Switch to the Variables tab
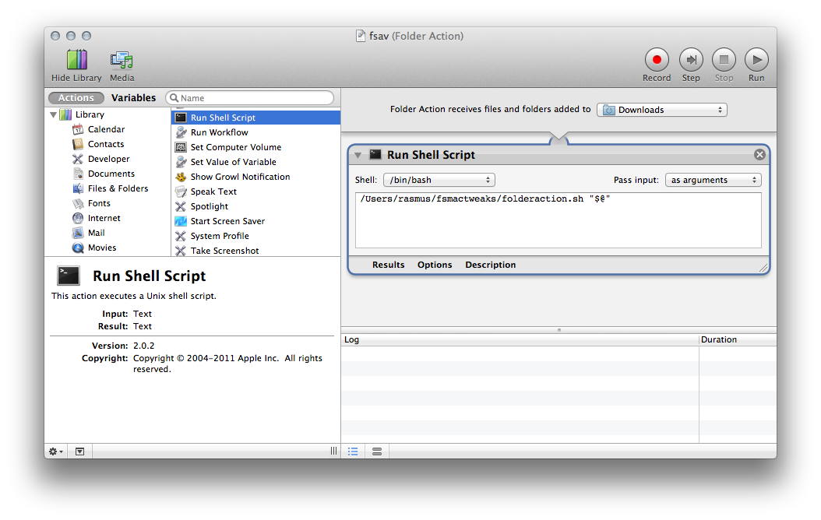The height and width of the screenshot is (520, 821). 133,98
